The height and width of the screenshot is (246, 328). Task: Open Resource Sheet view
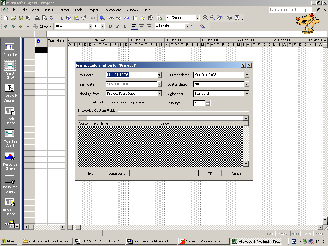click(10, 184)
